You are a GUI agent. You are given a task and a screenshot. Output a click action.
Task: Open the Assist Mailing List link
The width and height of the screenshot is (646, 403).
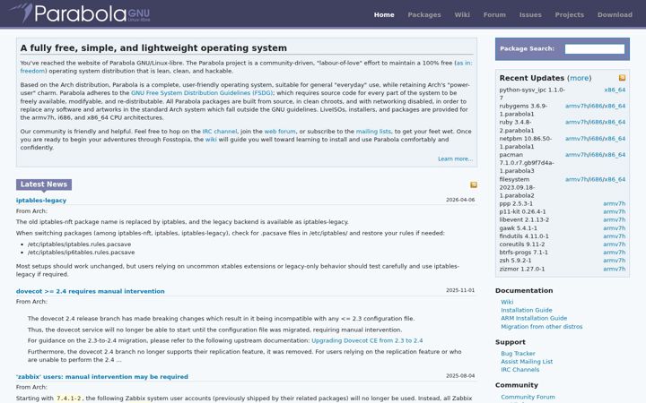pyautogui.click(x=527, y=362)
